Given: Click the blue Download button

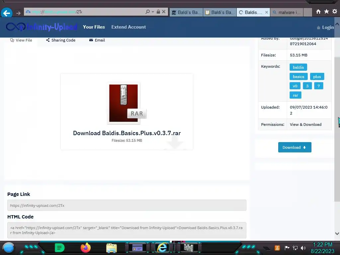Looking at the screenshot, I should [x=295, y=147].
